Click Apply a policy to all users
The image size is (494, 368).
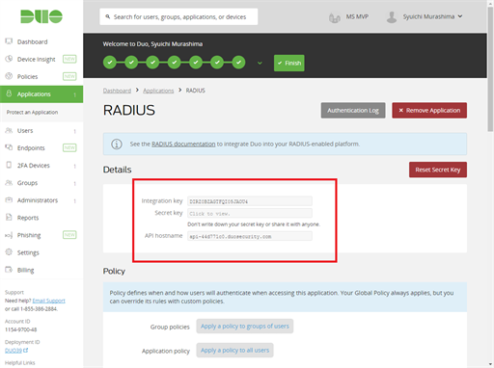click(x=234, y=350)
